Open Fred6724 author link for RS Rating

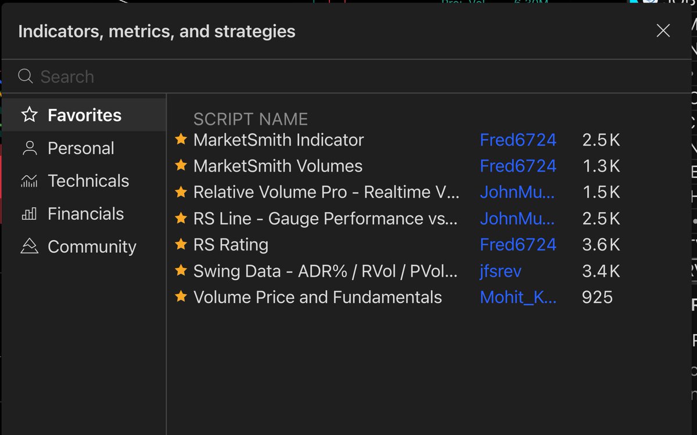518,245
